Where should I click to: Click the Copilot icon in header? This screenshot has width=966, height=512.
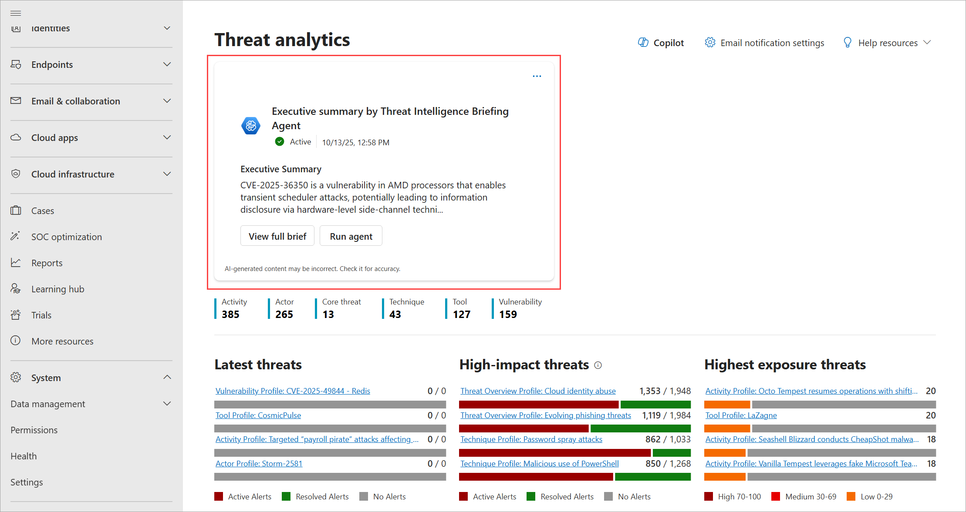pyautogui.click(x=643, y=42)
